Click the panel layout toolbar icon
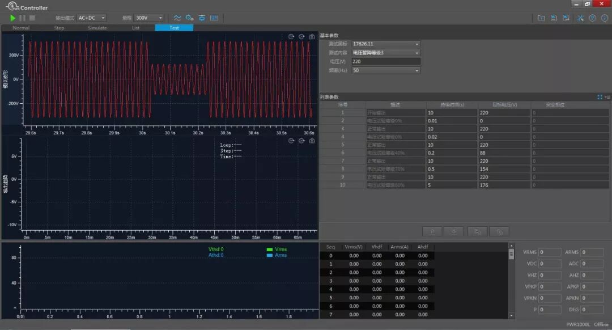This screenshot has width=612, height=330. (x=214, y=18)
